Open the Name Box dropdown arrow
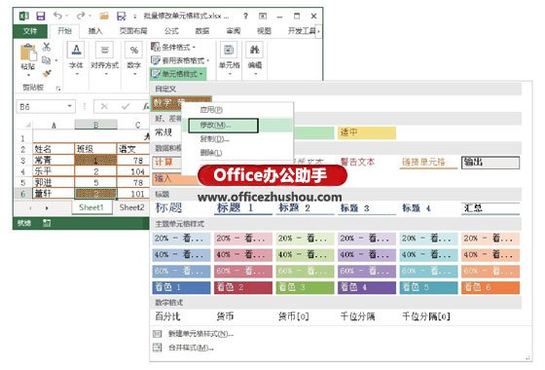This screenshot has width=545, height=370. pyautogui.click(x=69, y=106)
